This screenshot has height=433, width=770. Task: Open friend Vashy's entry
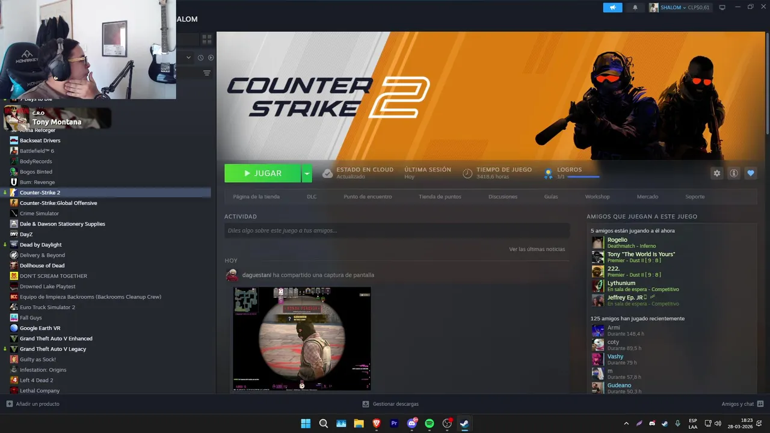(615, 357)
